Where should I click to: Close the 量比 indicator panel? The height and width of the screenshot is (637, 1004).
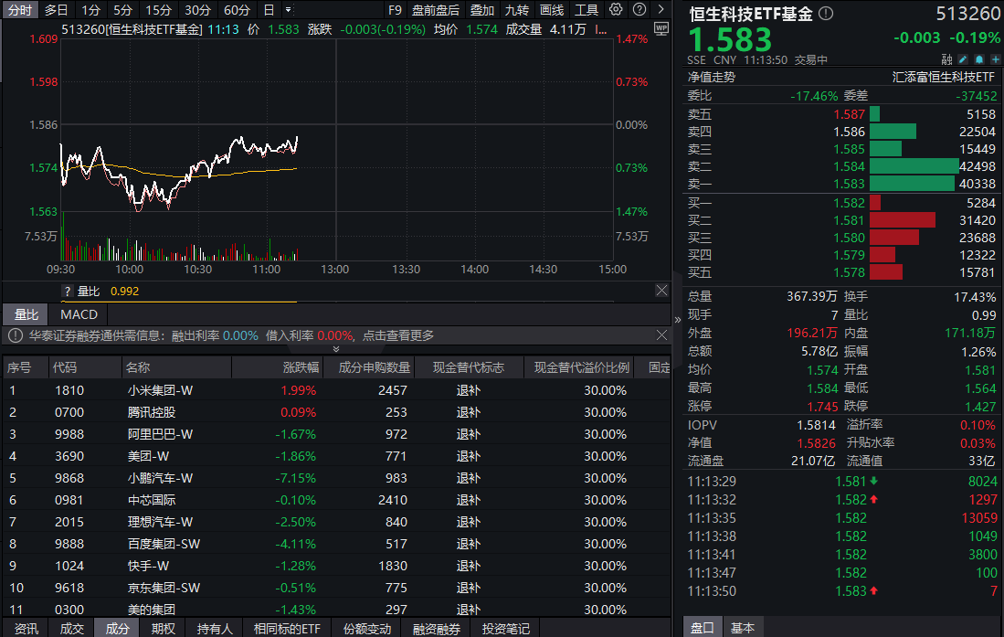pyautogui.click(x=662, y=291)
